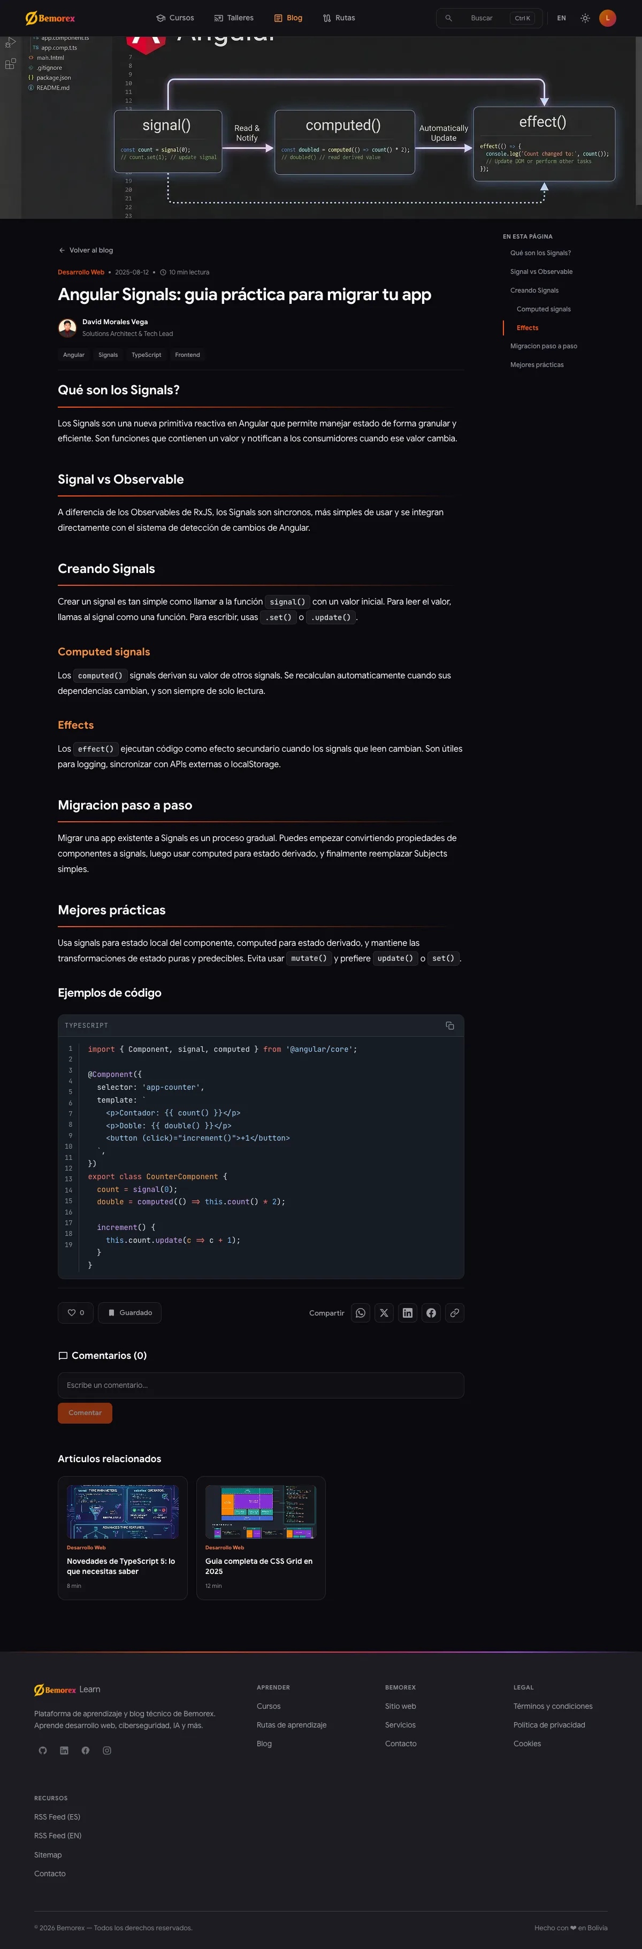The image size is (642, 1949).
Task: Jump to Qué son los Signals? section
Action: click(x=540, y=254)
